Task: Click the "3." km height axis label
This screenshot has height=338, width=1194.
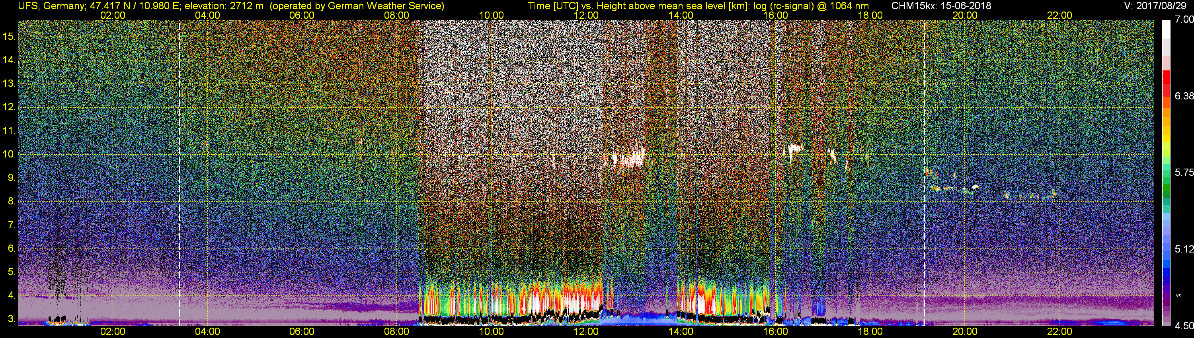Action: point(12,319)
